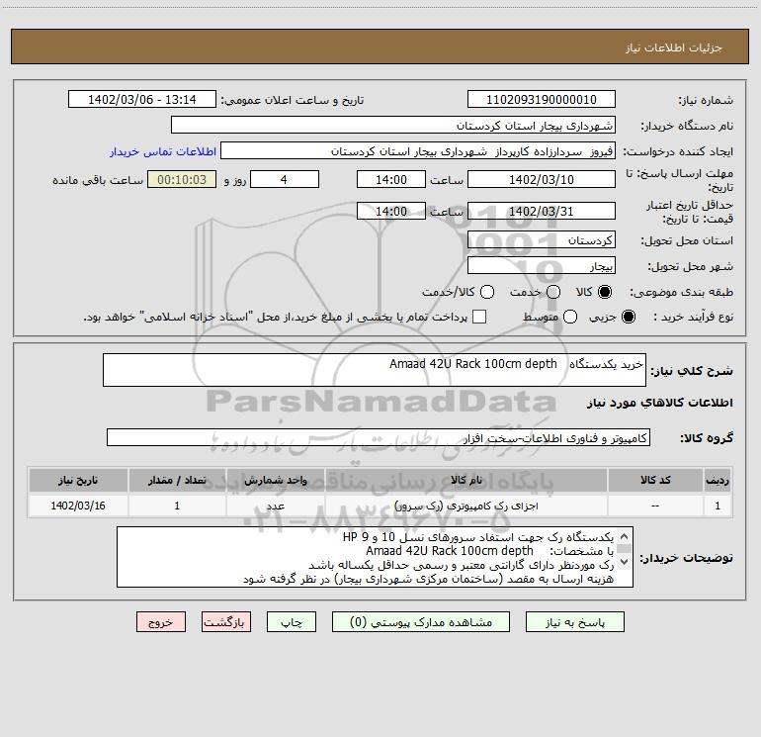This screenshot has height=737, width=761.
Task: Click the need date cell 1402/03/16
Action: point(78,506)
